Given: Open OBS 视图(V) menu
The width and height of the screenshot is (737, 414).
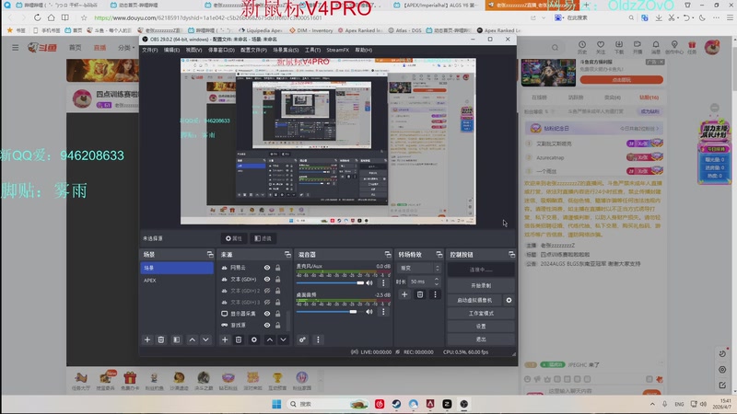Looking at the screenshot, I should (x=193, y=50).
